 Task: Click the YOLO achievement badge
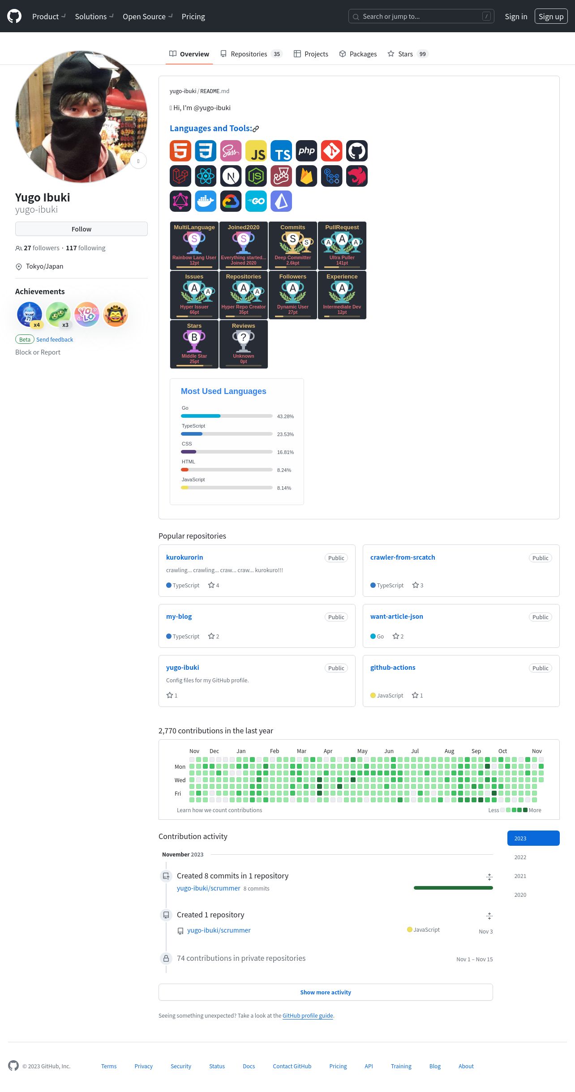87,314
